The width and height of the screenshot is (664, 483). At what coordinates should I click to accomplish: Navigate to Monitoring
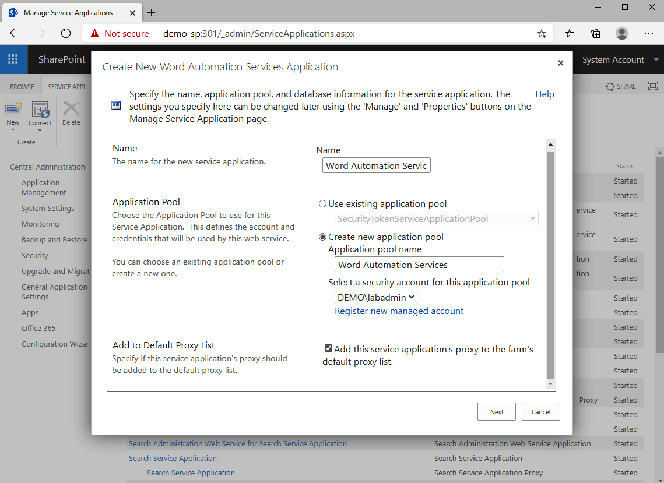coord(40,224)
